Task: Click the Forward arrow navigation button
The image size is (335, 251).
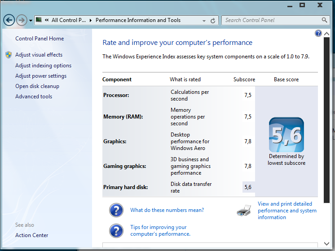Action: [22, 20]
